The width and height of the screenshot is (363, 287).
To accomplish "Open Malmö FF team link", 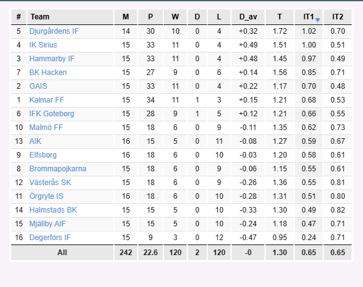I will coord(46,128).
